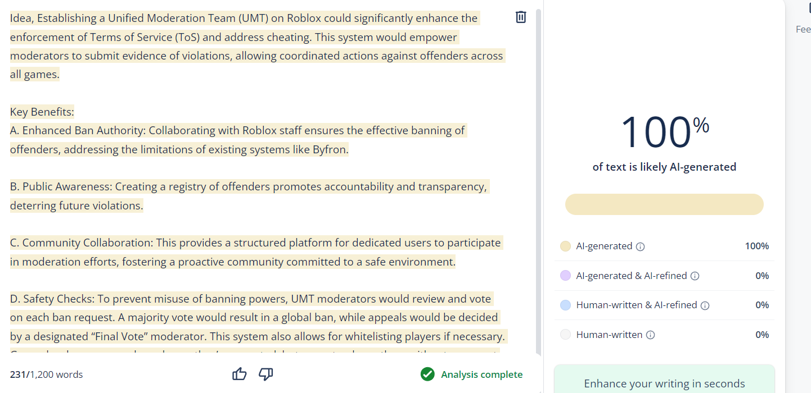Click the yellow AI-generated progress bar
This screenshot has height=393, width=811.
coord(664,204)
